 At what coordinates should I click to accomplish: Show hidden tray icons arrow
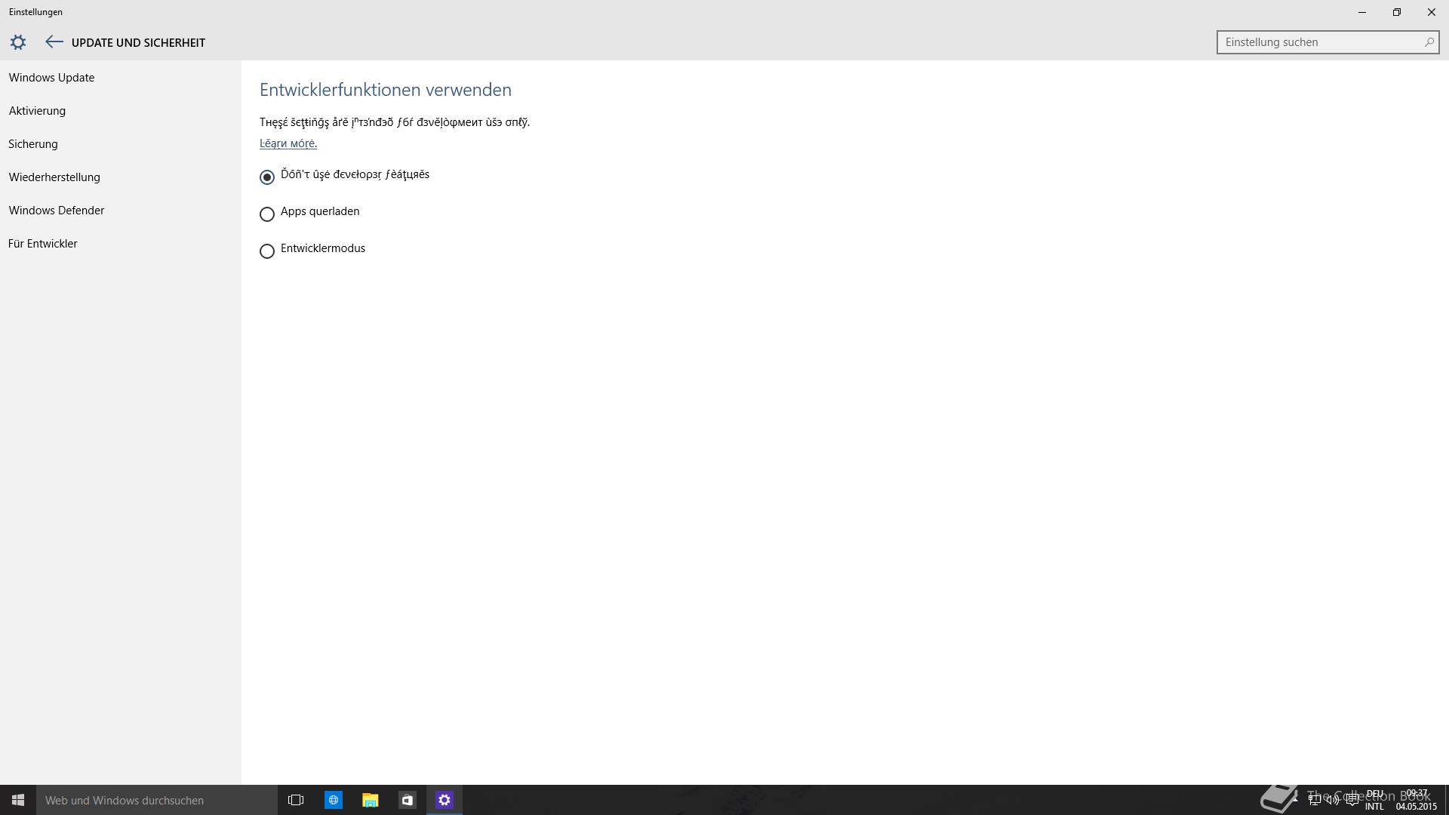[1296, 798]
